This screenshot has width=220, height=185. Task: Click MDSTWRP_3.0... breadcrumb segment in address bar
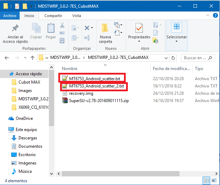[65, 57]
